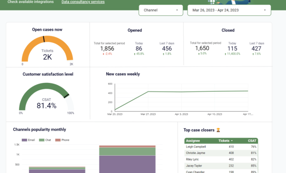286x173 pixels.
Task: Click the Closed total value 1,650
Action: coord(202,48)
